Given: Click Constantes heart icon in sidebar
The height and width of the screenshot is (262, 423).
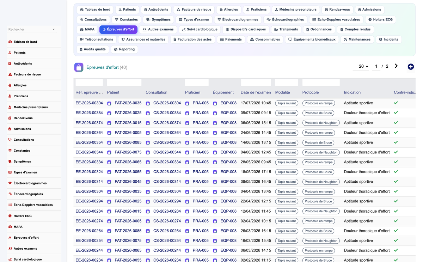Looking at the screenshot, I should pyautogui.click(x=10, y=151).
